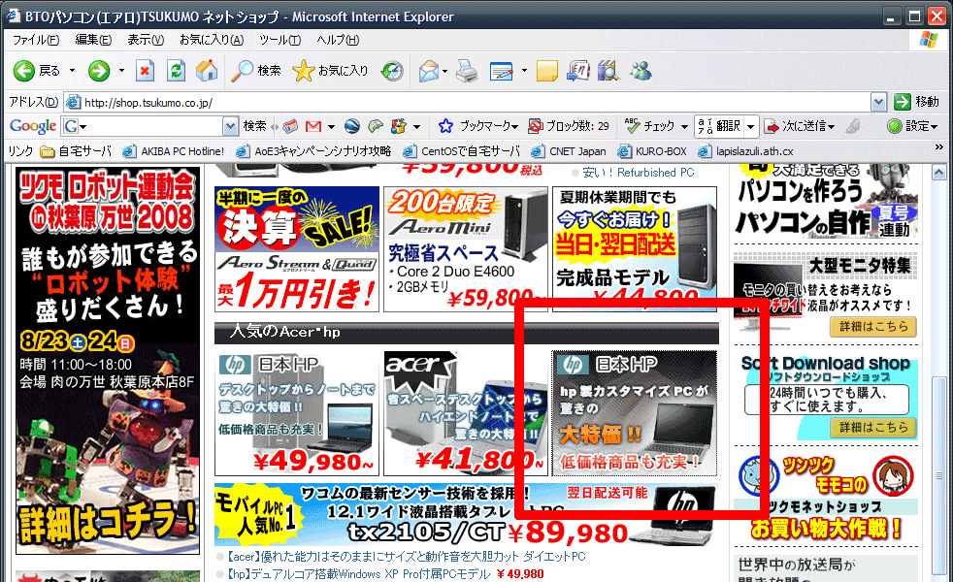
Task: Open the CNET Japan favorites link
Action: tap(569, 151)
